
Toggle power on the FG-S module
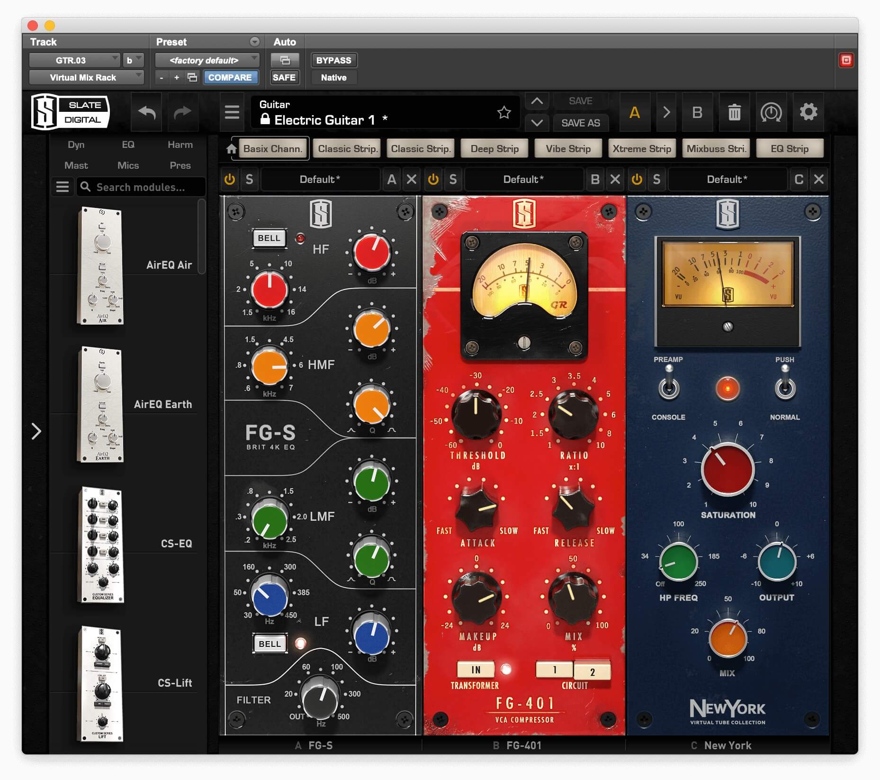click(x=230, y=179)
